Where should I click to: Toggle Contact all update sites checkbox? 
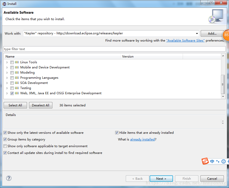coord(5,153)
